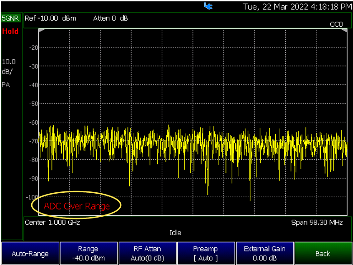Select the Range -40.0 dBm softkey
The image size is (353, 265).
tap(89, 253)
